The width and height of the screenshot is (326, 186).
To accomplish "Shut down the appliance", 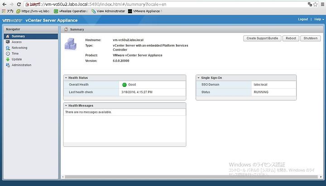I will 311,38.
